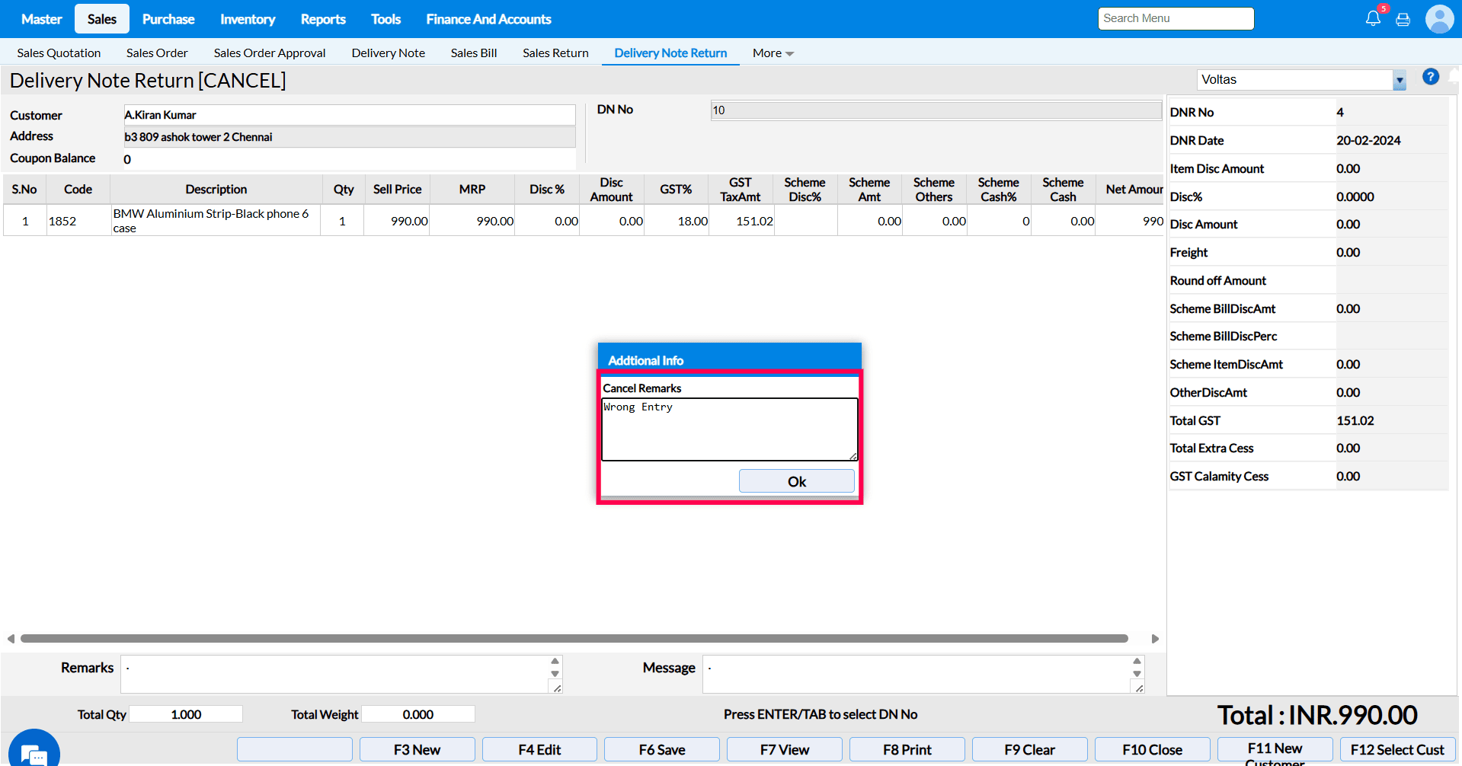
Task: Click F11 New Customer button
Action: tap(1275, 750)
